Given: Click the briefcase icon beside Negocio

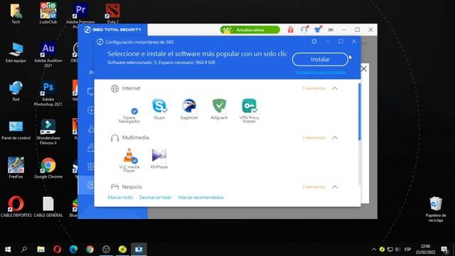Looking at the screenshot, I should (114, 187).
